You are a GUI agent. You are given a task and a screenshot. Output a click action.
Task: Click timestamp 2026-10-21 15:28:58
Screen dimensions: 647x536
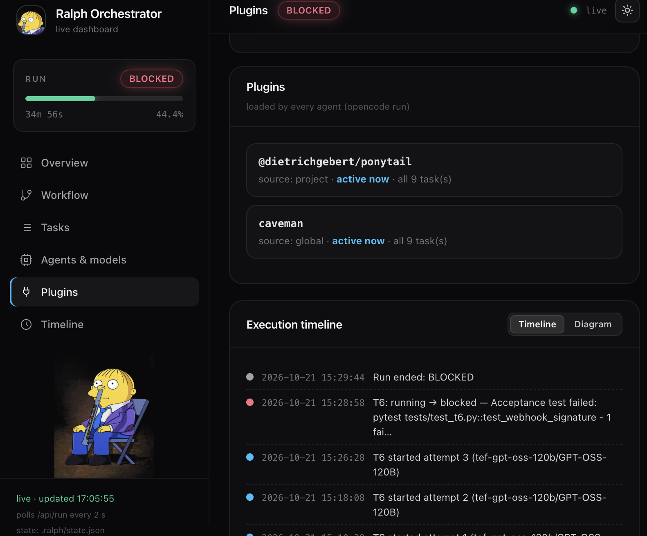313,403
